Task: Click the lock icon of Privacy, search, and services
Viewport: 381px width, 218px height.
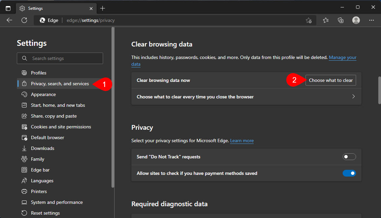Action: point(24,84)
